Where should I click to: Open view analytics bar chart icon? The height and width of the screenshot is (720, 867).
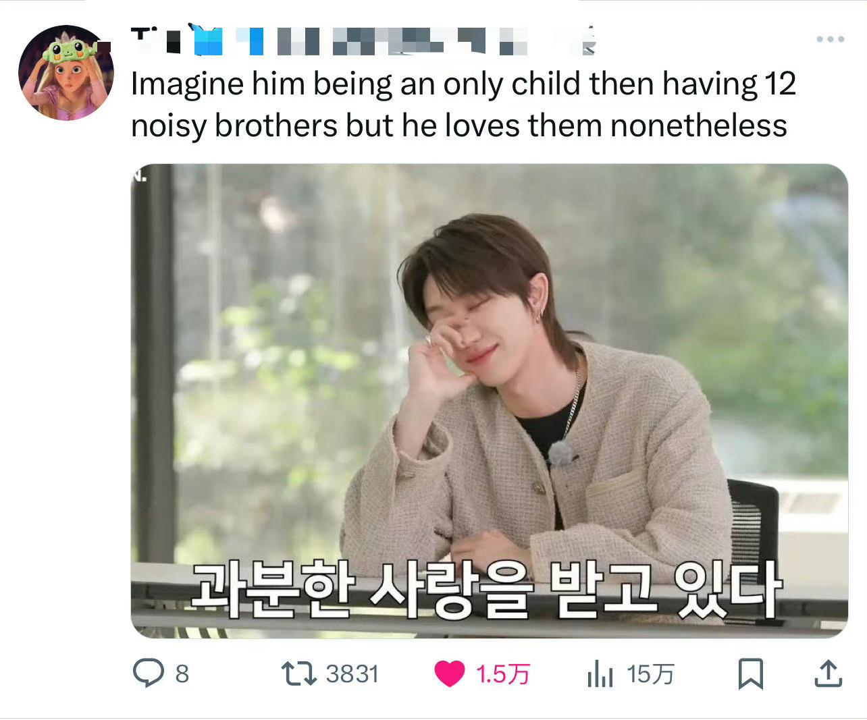click(600, 673)
